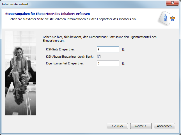Click the Inhaber-Assistent title bar text
Viewport: 181px width, 135px height.
pyautogui.click(x=15, y=3)
